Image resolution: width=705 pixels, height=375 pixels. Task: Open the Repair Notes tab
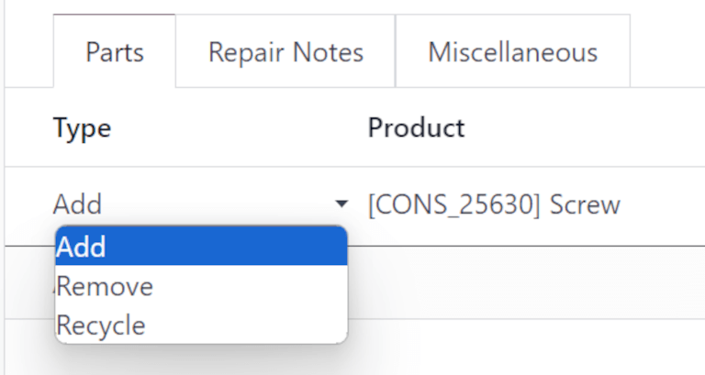[285, 51]
